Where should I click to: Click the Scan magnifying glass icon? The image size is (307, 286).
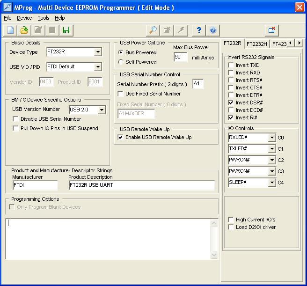(x=153, y=30)
